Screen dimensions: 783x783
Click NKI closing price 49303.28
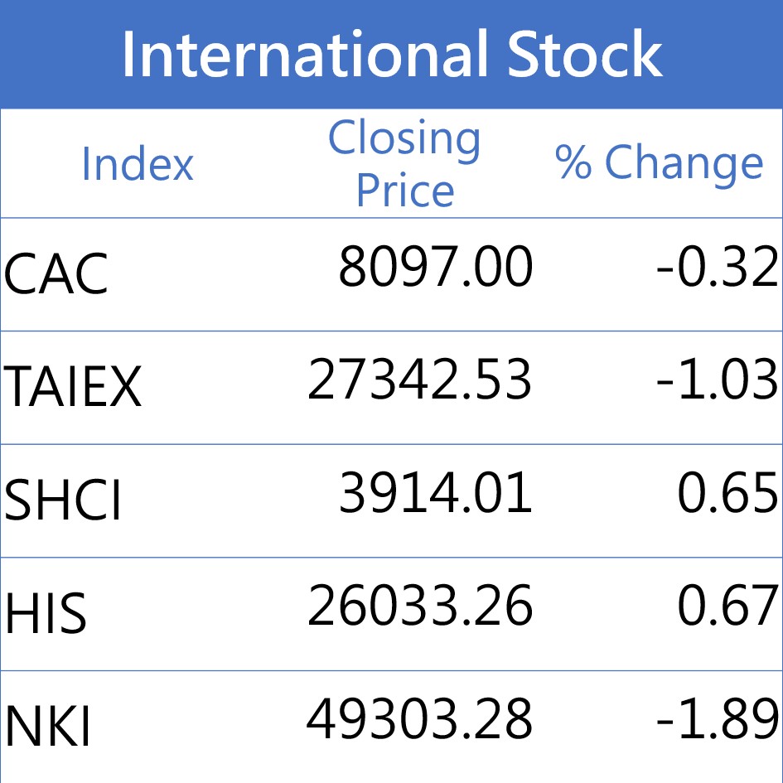tap(419, 719)
